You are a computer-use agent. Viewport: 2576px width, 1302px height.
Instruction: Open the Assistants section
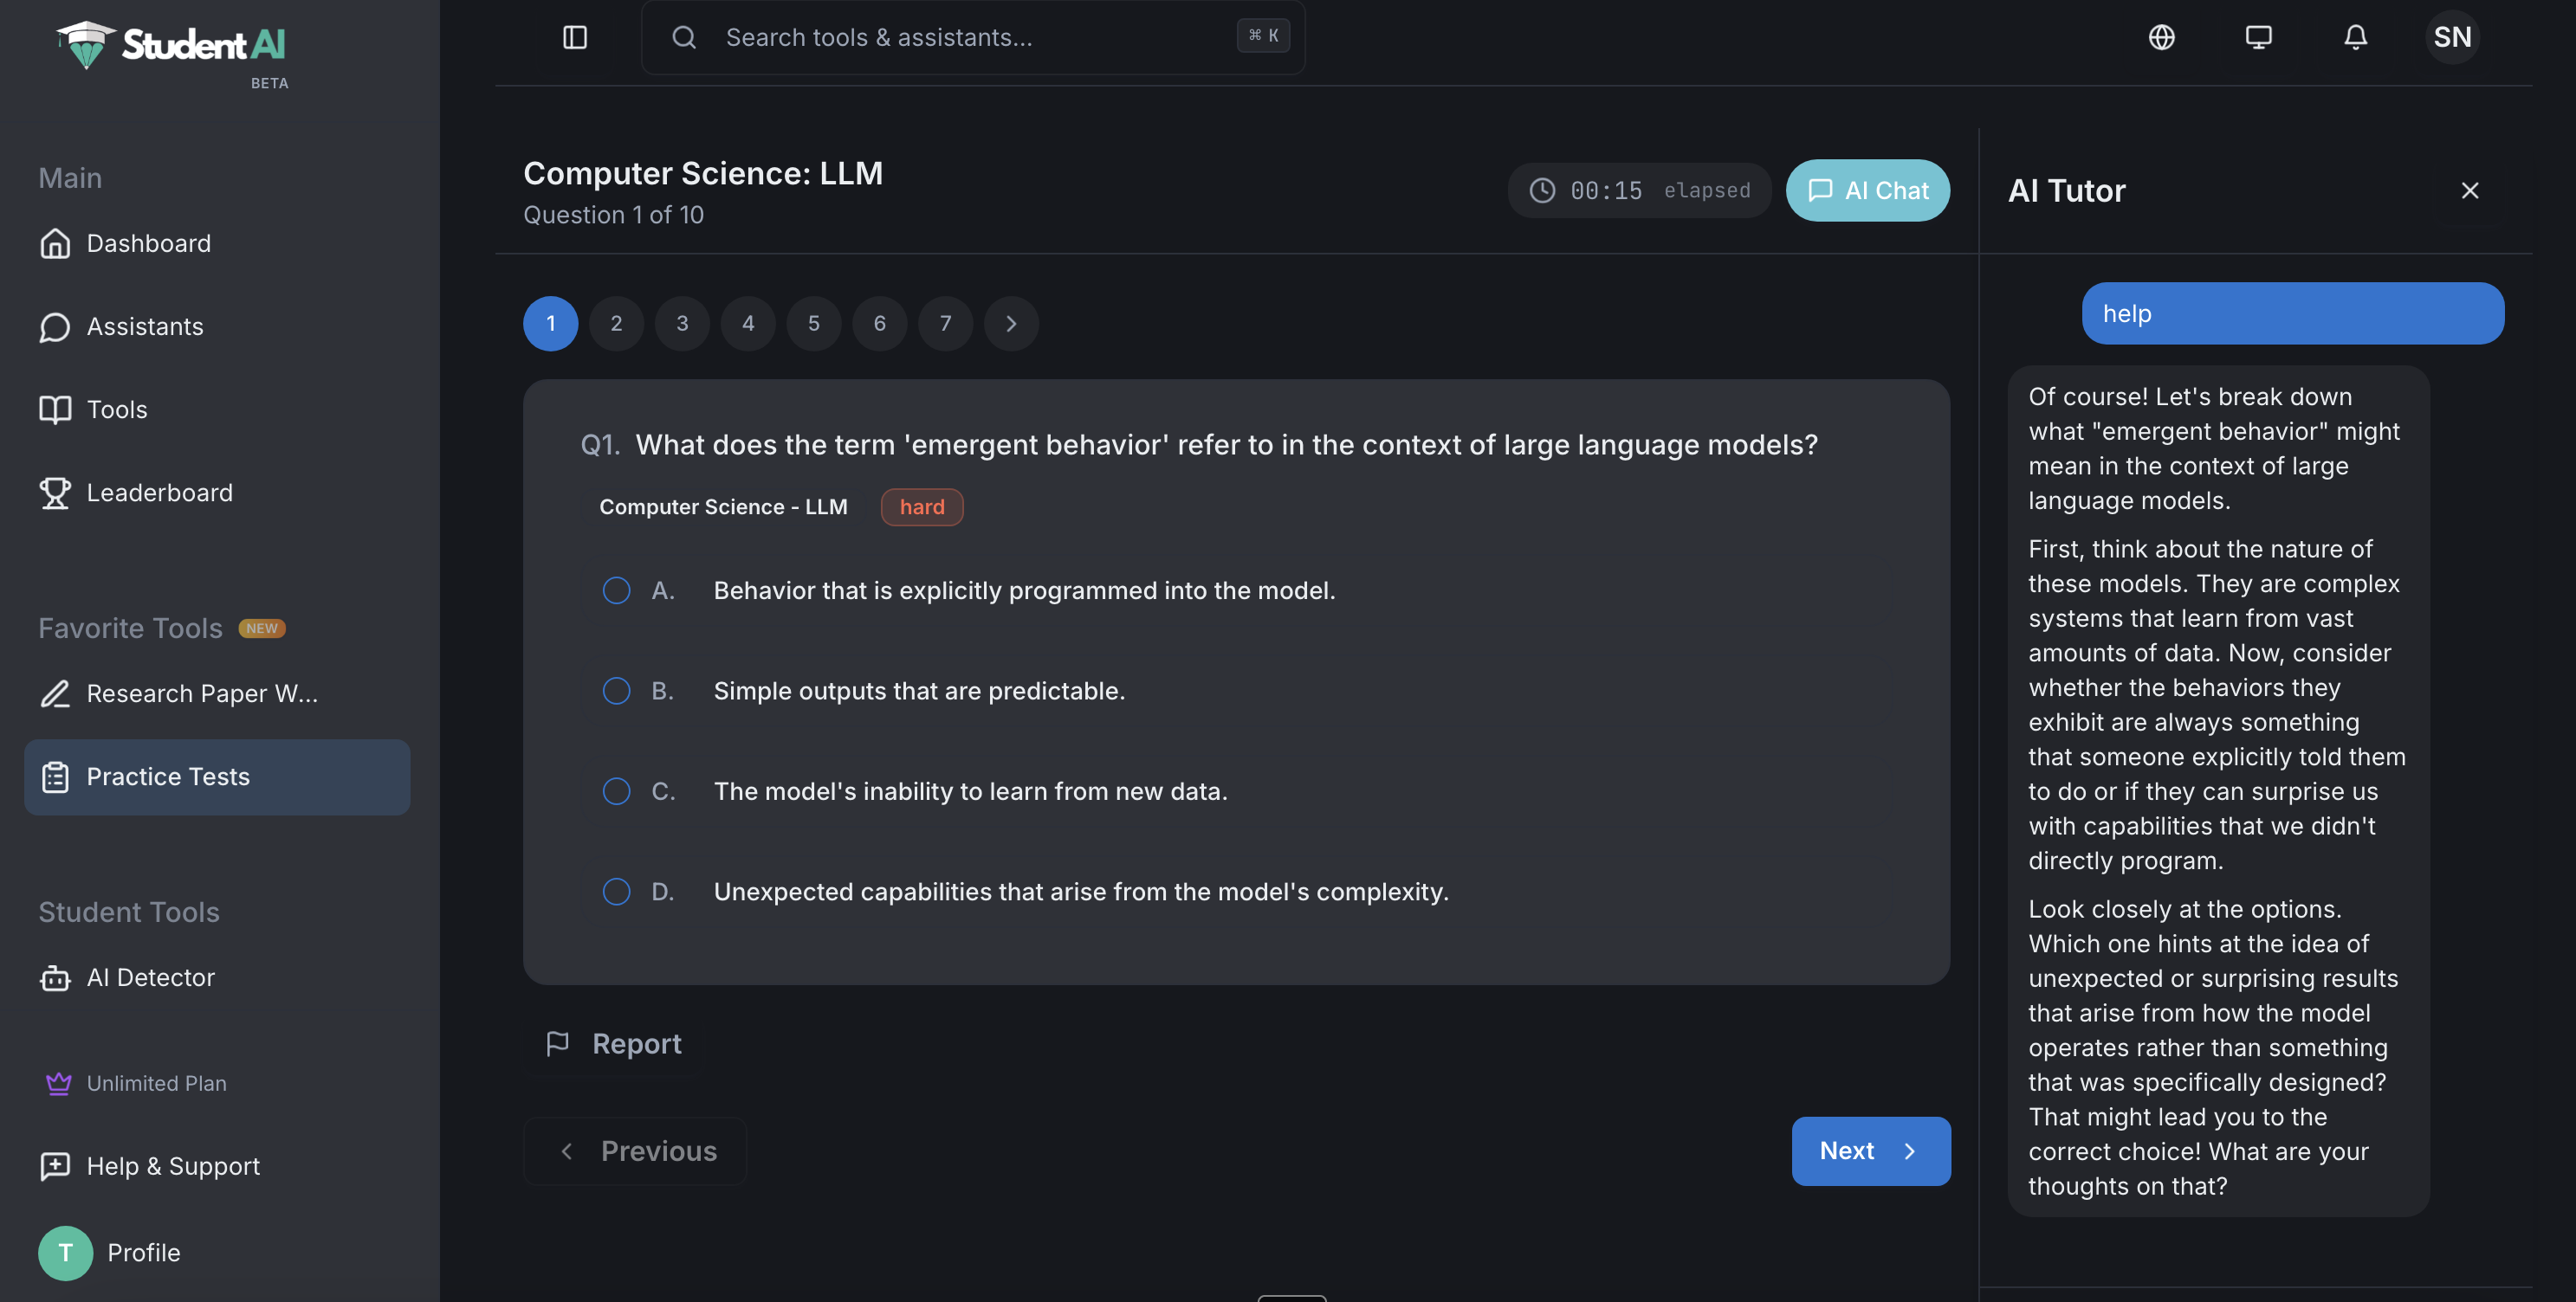[x=145, y=326]
